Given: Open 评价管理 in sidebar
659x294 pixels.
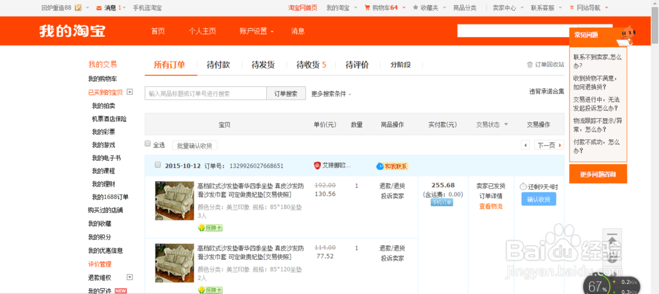Looking at the screenshot, I should tap(100, 264).
